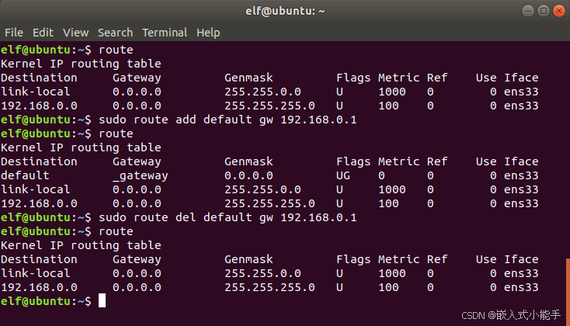Click the 'sudo route del default gw 192.168.0.1' command
Viewport: 570px width, 326px height.
tap(228, 217)
